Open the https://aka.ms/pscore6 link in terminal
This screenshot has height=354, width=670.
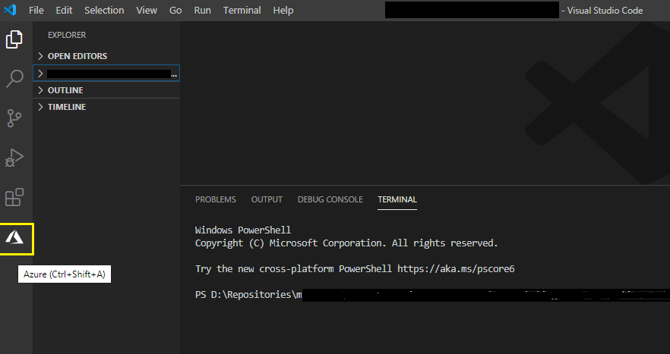pos(456,268)
